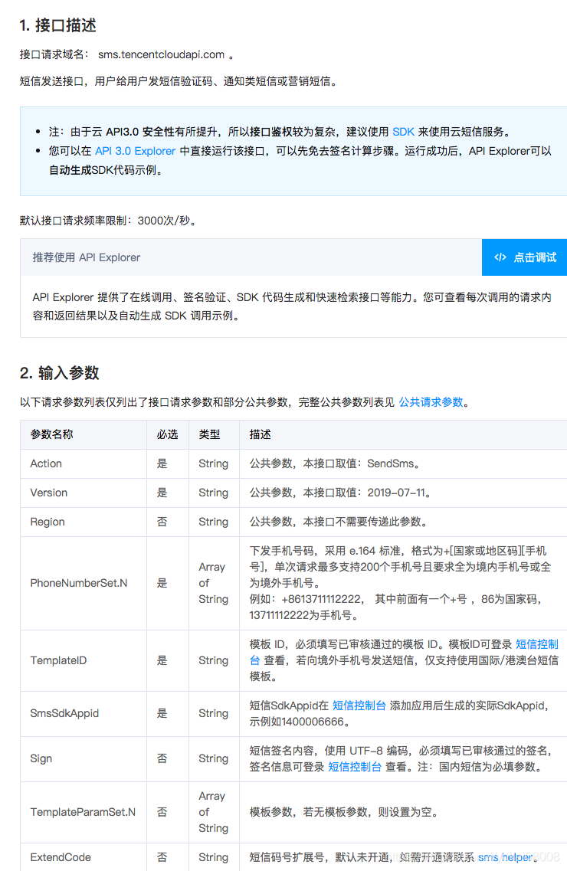Screen dimensions: 567x871
Task: Open 短信控制 link in TemplateID row
Action: [x=537, y=644]
